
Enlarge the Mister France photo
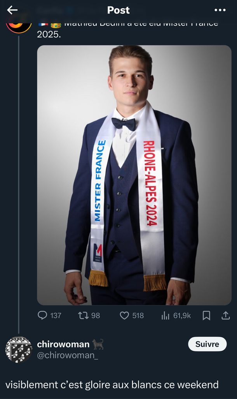coord(134,175)
